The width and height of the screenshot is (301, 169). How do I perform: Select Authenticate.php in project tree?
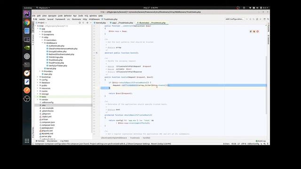(x=56, y=46)
